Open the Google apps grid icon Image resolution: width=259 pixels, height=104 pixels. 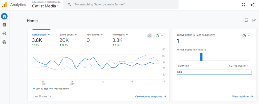[244, 5]
